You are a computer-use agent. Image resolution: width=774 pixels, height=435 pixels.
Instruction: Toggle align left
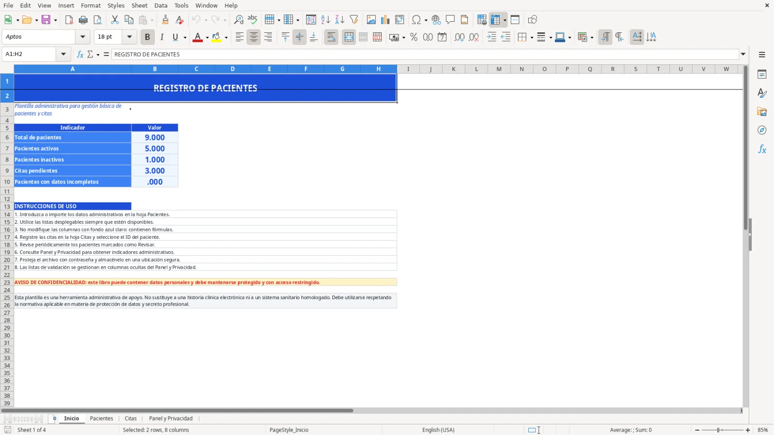[239, 37]
